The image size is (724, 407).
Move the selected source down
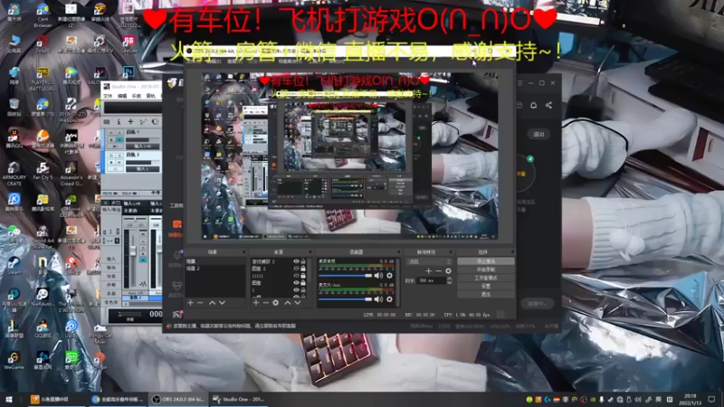point(298,303)
